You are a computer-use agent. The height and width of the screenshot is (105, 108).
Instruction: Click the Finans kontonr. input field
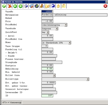tap(49, 59)
